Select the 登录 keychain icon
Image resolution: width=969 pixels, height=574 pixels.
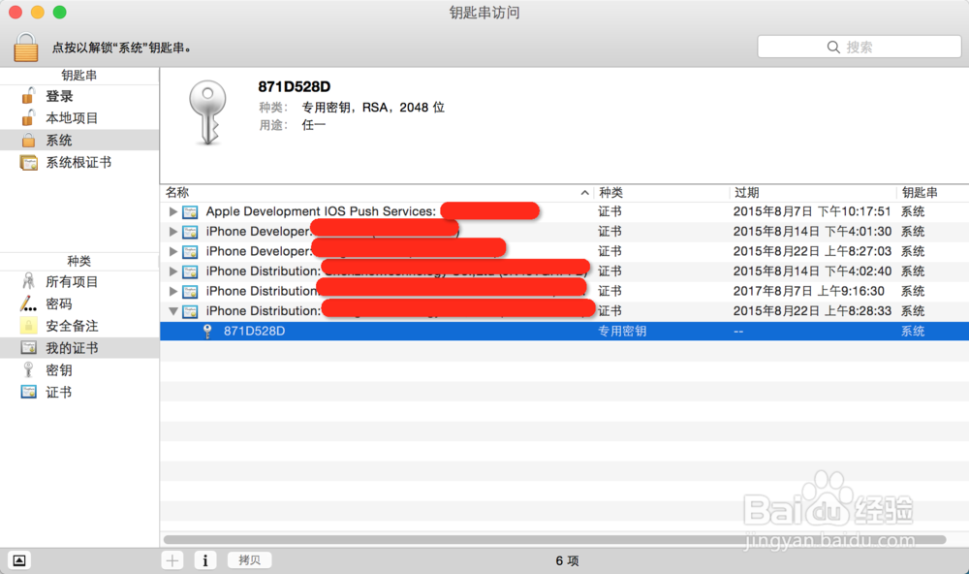[28, 96]
